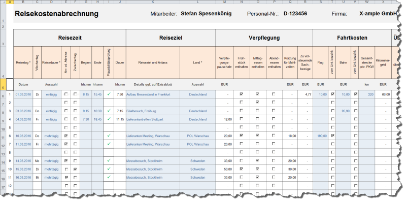
Task: Toggle Zwischentag checkbox for 15.03.2016
Action: (75, 169)
